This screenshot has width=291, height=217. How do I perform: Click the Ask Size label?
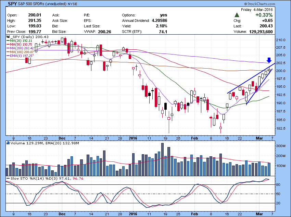coord(60,21)
